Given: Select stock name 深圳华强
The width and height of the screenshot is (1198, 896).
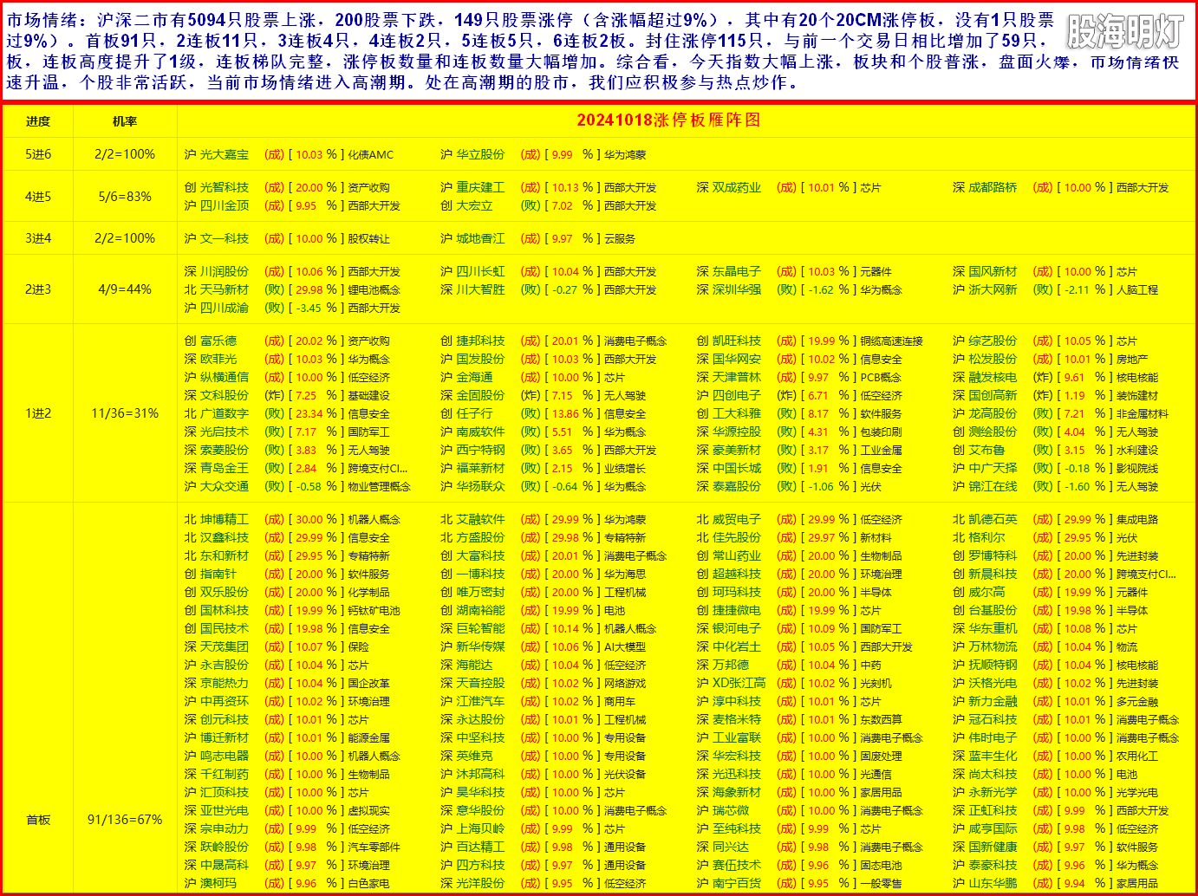Looking at the screenshot, I should [737, 289].
